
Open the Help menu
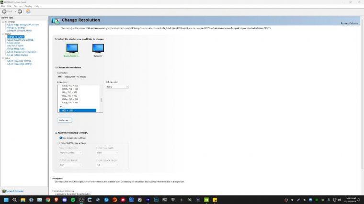click(37, 6)
